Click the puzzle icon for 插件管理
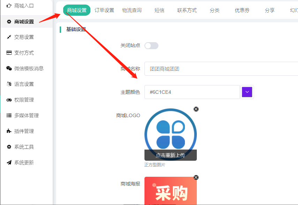Viewport: 298px width, 205px height. coord(9,131)
